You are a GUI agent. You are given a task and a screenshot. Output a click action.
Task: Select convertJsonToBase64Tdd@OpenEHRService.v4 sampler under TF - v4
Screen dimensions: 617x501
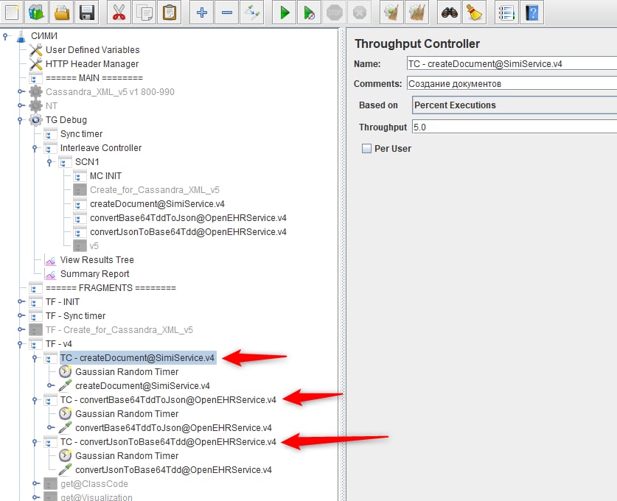tap(173, 469)
